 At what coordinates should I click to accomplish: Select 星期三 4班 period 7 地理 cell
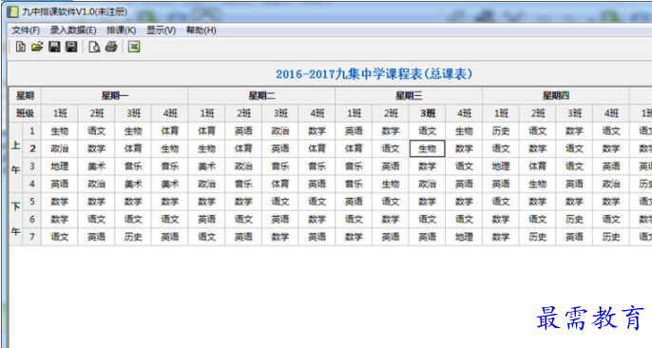pyautogui.click(x=464, y=237)
